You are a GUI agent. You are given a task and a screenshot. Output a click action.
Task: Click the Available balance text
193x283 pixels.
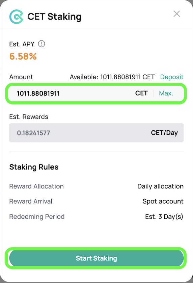click(112, 77)
